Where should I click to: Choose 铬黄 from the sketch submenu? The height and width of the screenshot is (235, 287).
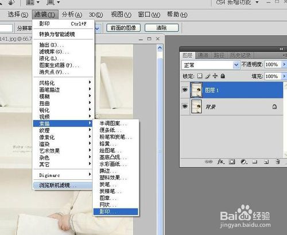coord(115,144)
